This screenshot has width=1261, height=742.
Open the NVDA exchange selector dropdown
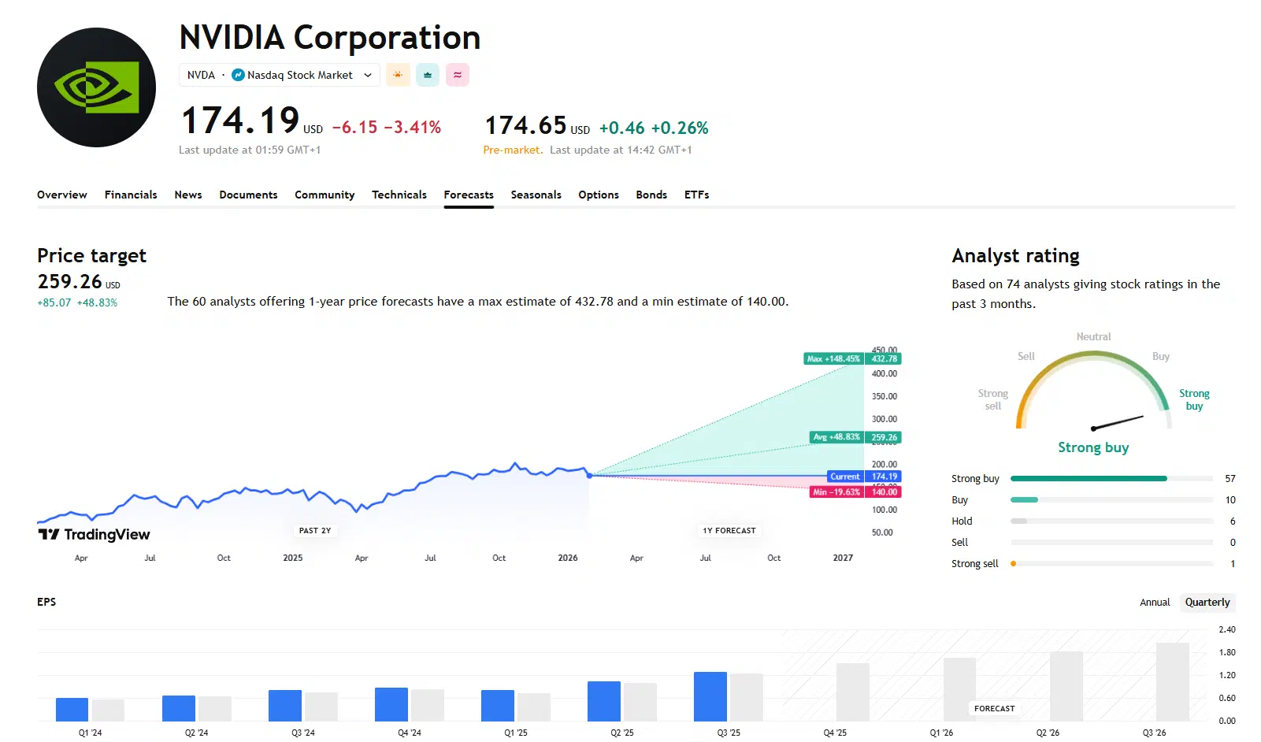point(280,75)
